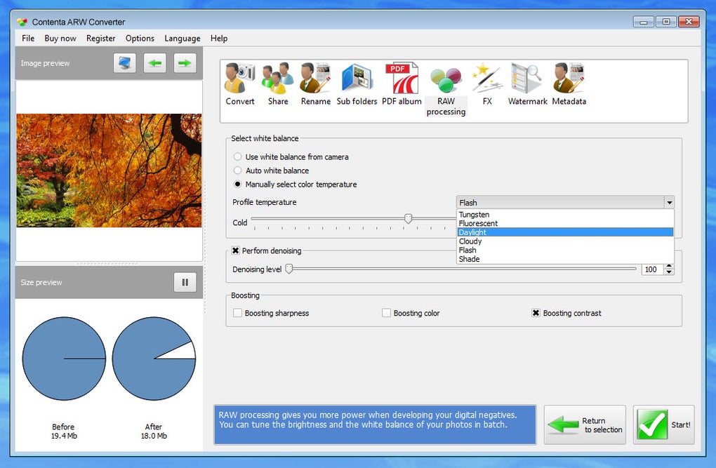Open the Language menu
Viewport: 716px width, 468px height.
click(x=182, y=39)
